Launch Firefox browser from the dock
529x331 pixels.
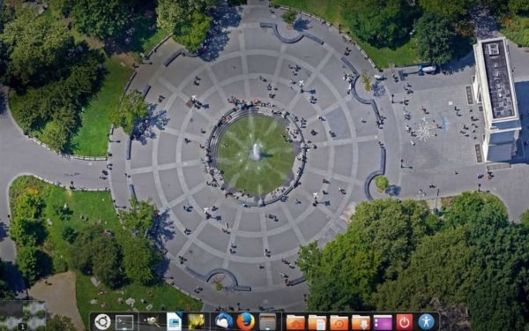pos(245,322)
